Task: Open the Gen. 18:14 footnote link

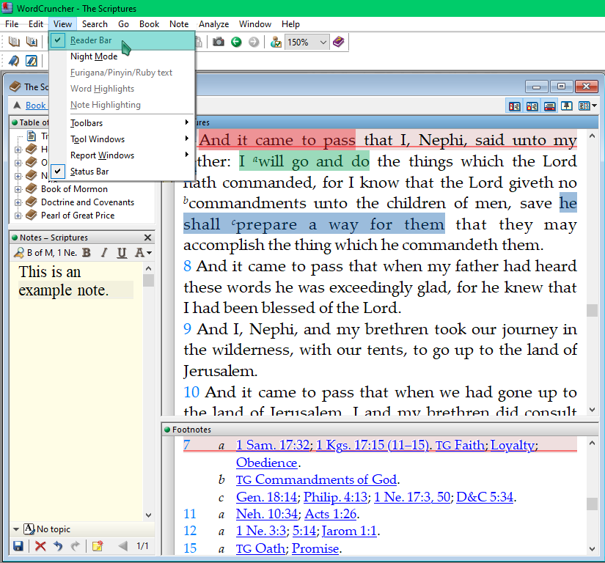Action: [267, 497]
